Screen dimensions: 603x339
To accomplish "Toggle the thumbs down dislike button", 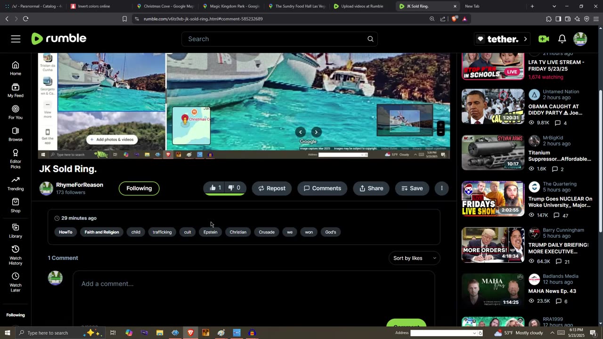I will (x=234, y=188).
